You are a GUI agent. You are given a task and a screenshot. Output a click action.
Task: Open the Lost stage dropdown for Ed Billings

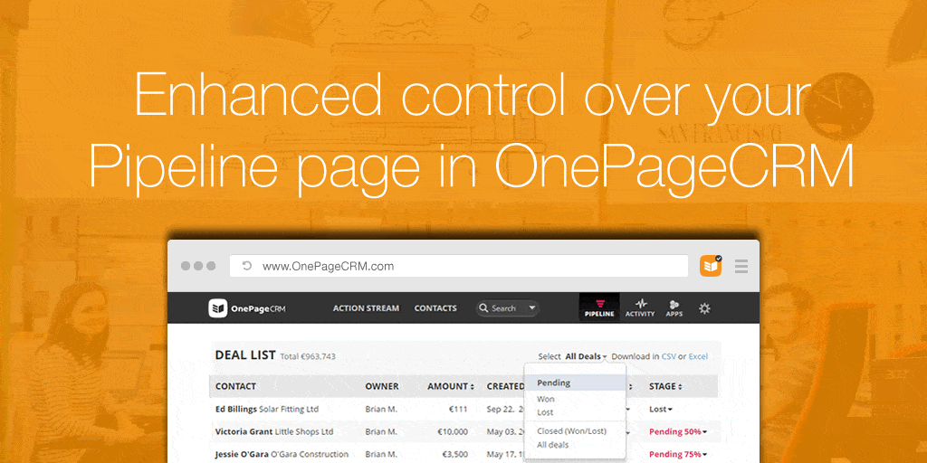tap(661, 409)
